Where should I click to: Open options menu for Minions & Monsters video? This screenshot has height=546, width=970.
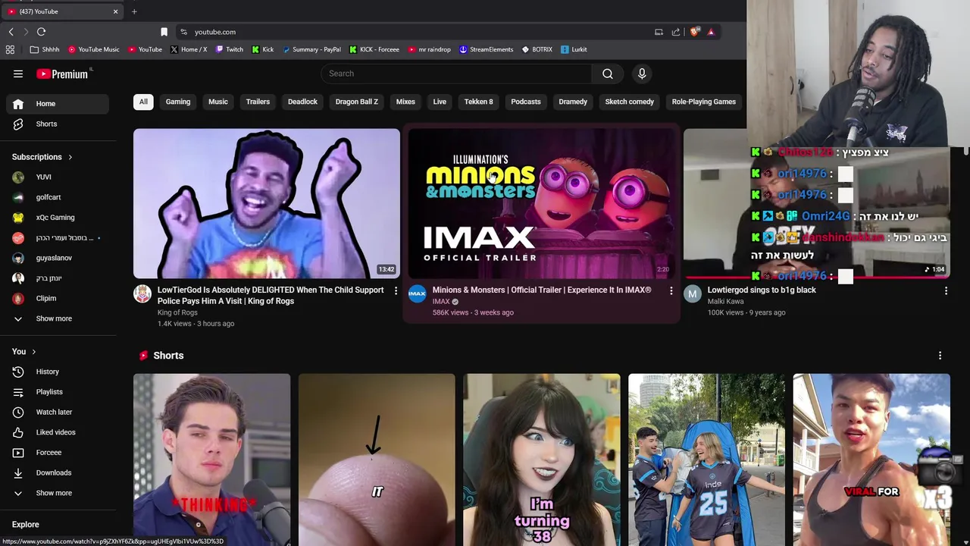pos(671,290)
